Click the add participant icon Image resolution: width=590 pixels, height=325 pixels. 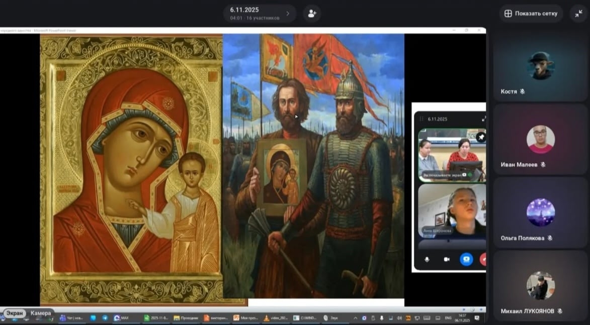(312, 14)
